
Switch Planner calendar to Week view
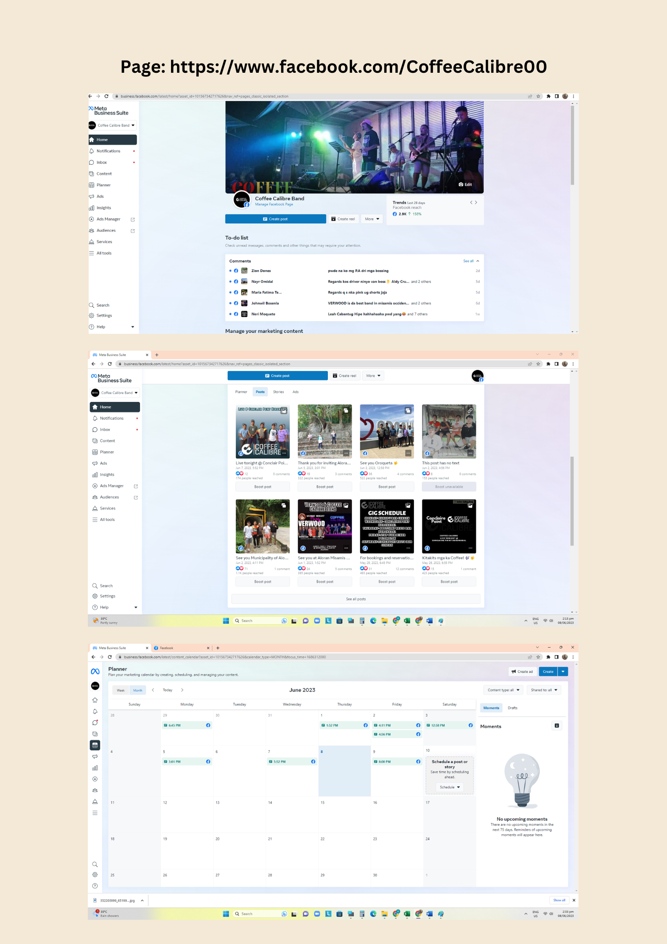tap(121, 690)
